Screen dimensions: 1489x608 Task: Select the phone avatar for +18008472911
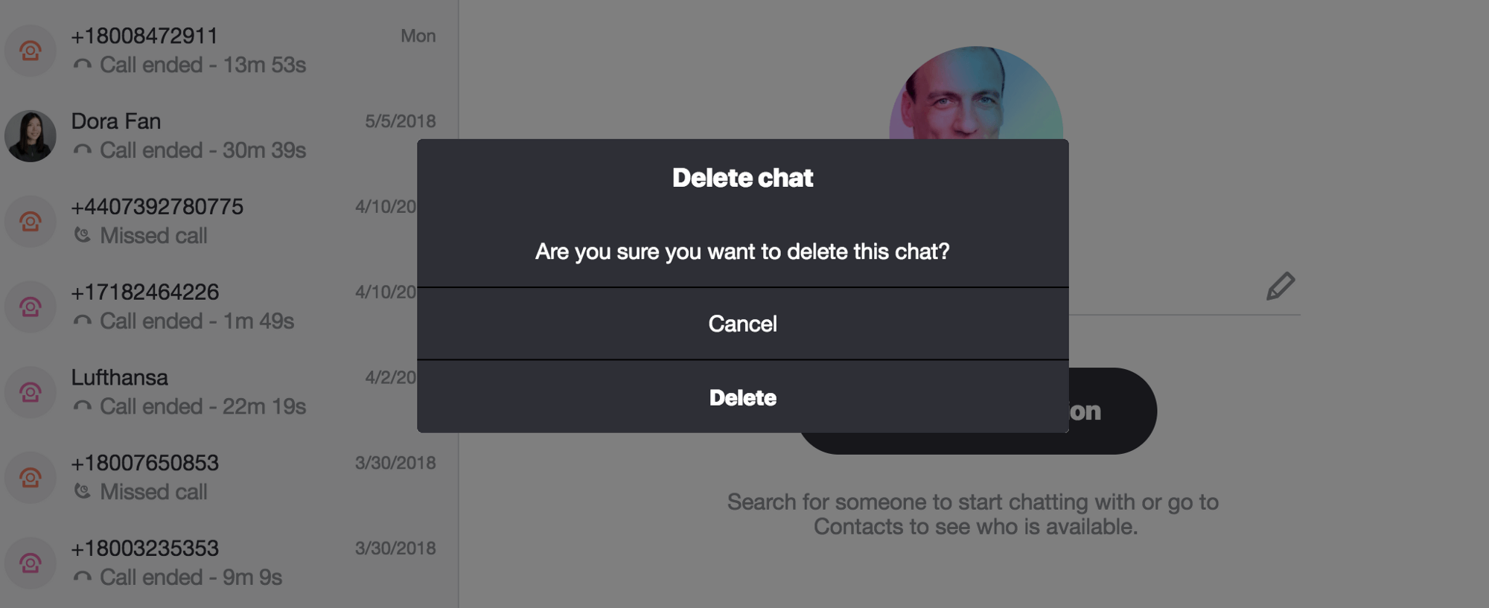click(31, 51)
